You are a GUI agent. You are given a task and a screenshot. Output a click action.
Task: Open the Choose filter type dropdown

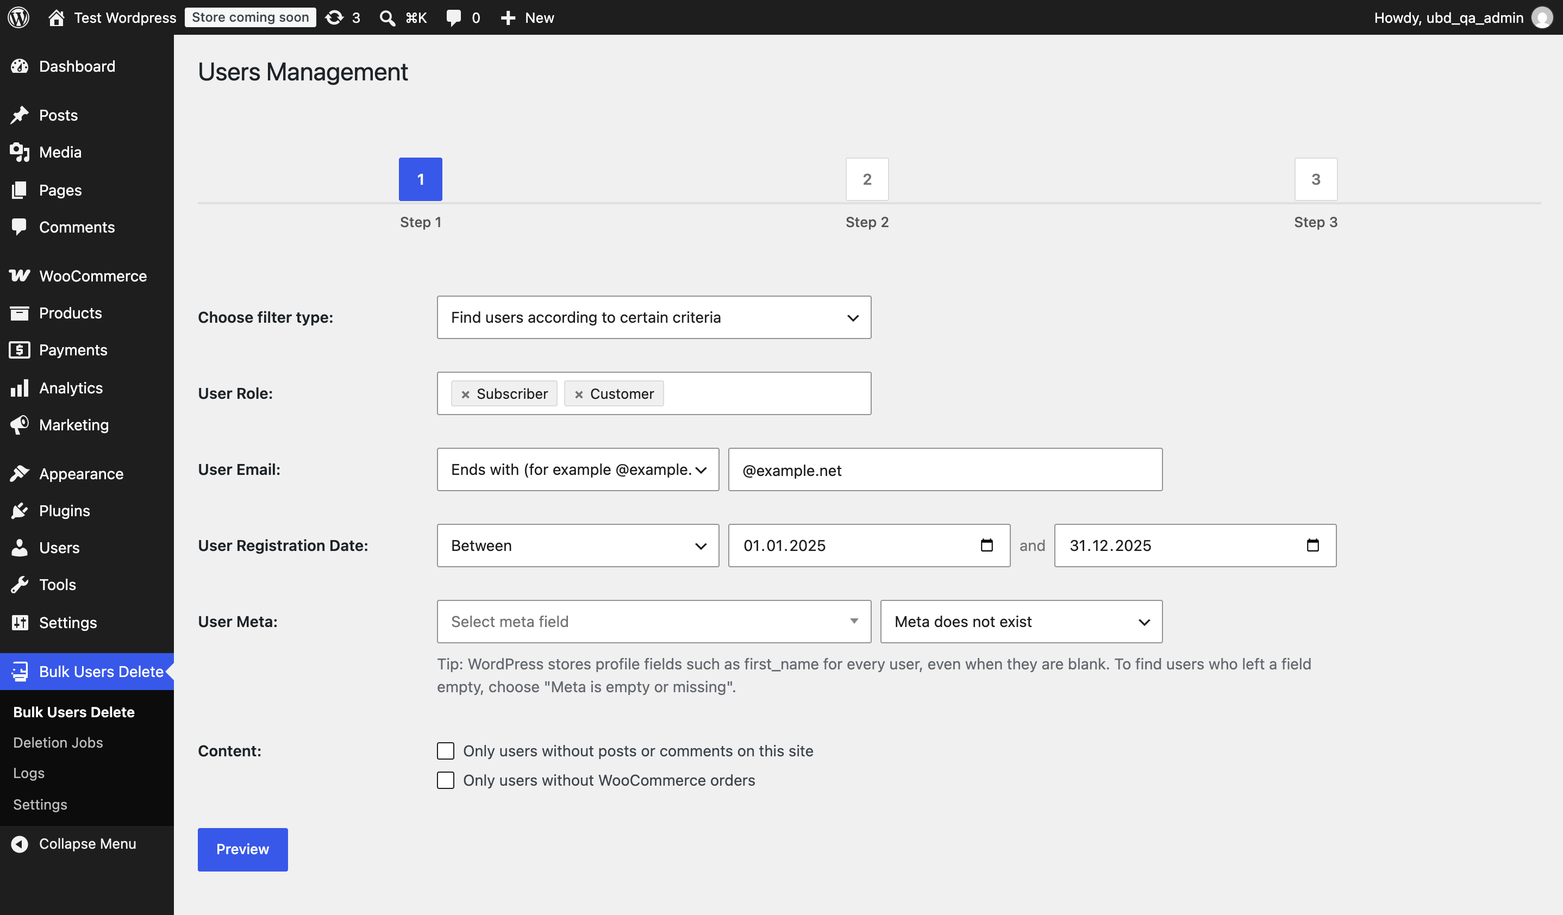pyautogui.click(x=654, y=317)
